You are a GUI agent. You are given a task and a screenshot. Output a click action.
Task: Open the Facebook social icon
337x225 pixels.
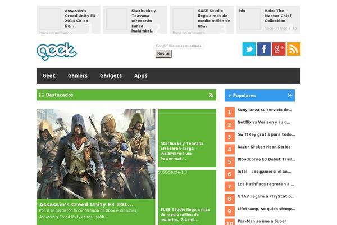click(264, 49)
